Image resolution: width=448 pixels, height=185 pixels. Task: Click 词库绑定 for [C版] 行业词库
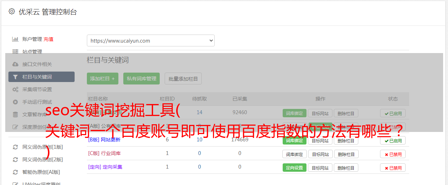pos(295,154)
